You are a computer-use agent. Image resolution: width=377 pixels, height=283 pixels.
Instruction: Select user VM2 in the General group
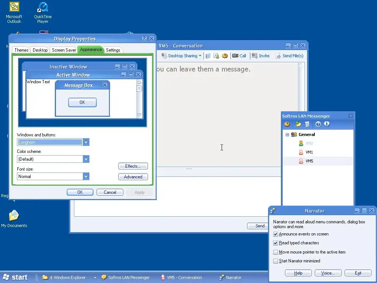[x=309, y=143]
